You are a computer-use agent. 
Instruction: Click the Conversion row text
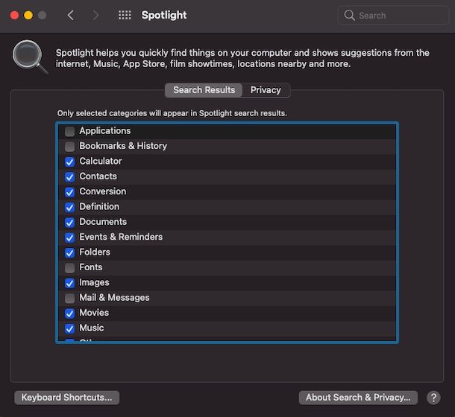click(x=103, y=191)
